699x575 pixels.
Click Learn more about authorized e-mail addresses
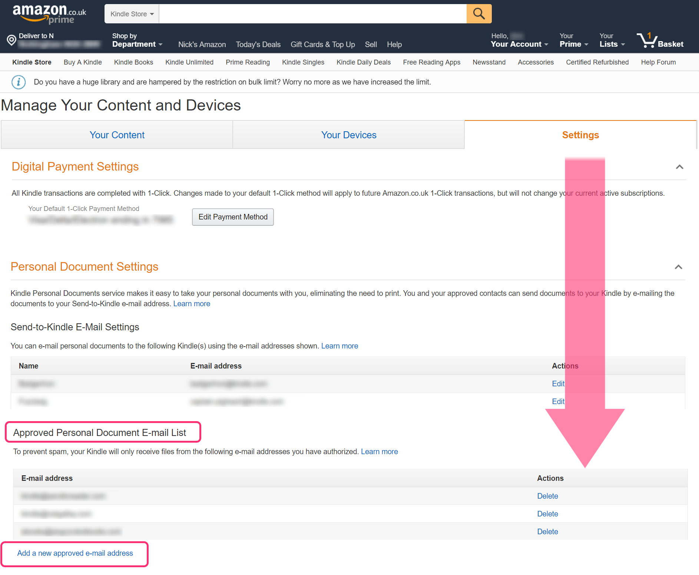379,452
